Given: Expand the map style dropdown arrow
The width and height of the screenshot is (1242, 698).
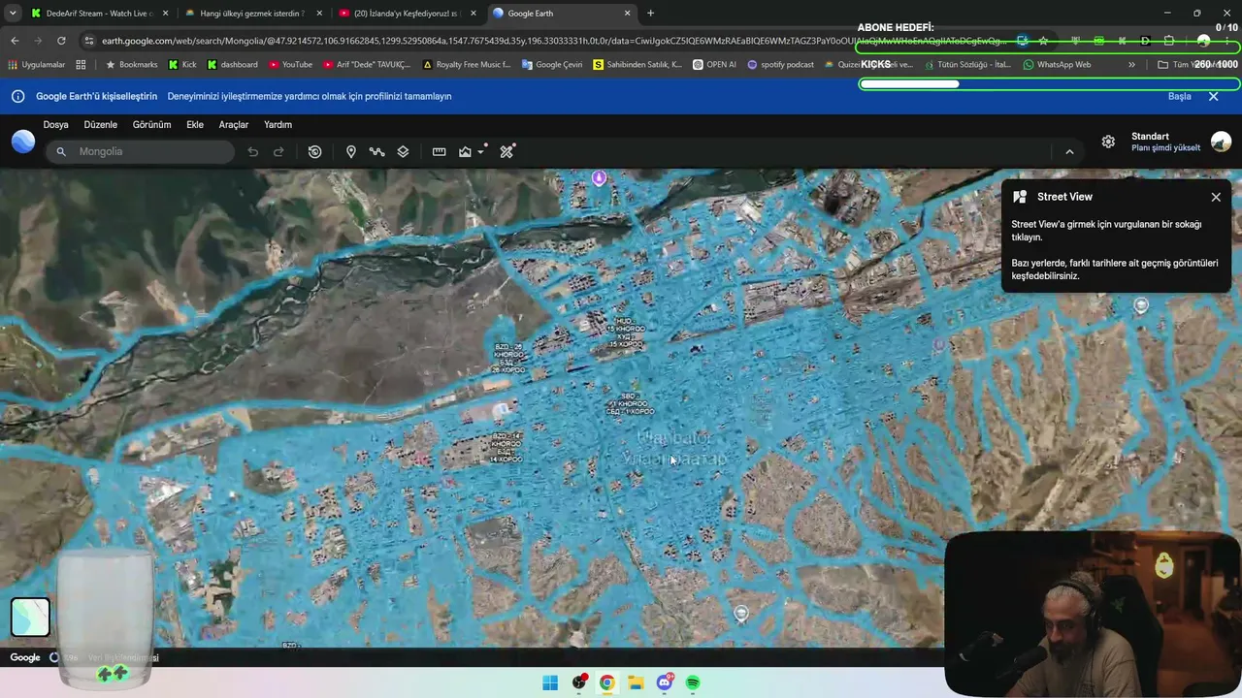Looking at the screenshot, I should [481, 151].
